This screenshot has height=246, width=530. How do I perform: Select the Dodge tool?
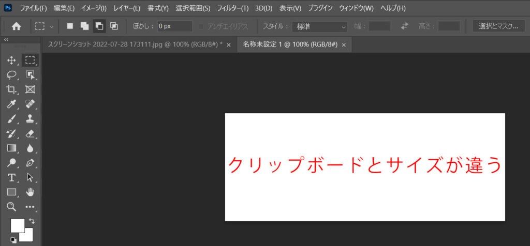(11, 163)
